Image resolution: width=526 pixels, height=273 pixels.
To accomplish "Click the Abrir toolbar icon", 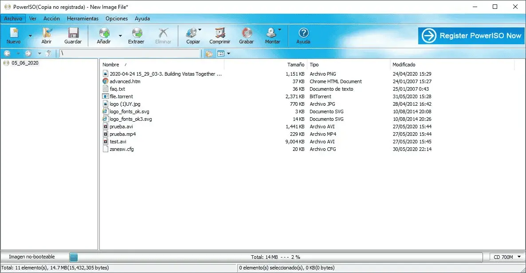I will click(47, 33).
